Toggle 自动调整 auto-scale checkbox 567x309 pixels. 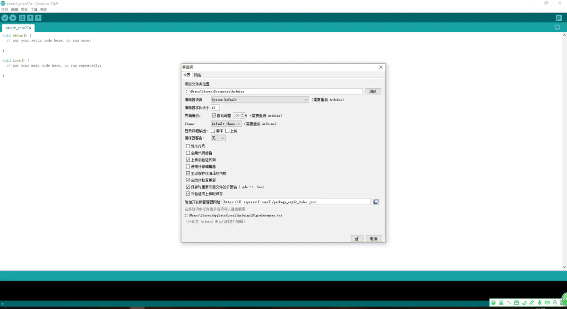point(214,116)
